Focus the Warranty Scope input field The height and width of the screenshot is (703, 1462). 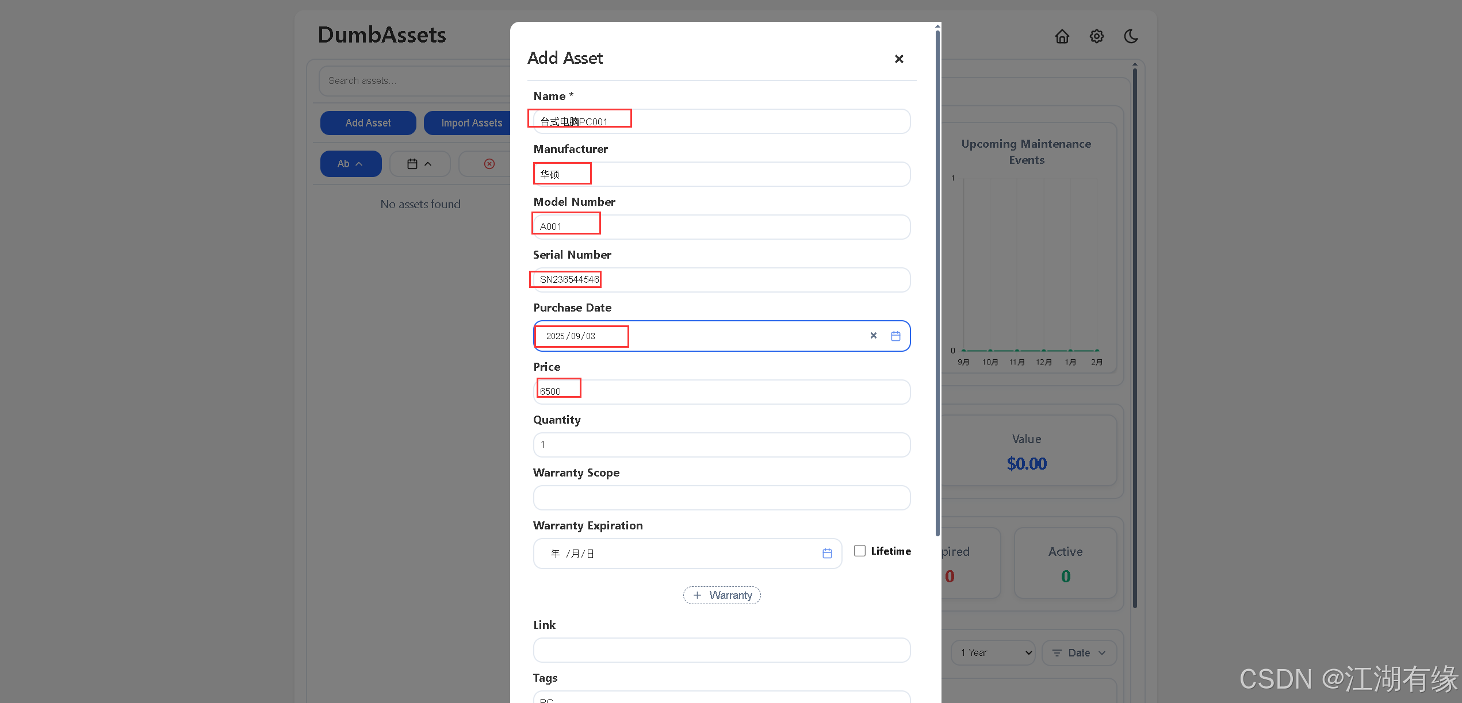point(721,498)
